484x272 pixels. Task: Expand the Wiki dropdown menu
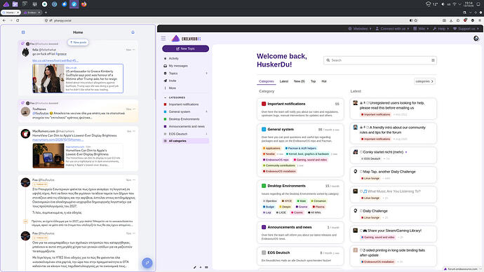click(421, 29)
